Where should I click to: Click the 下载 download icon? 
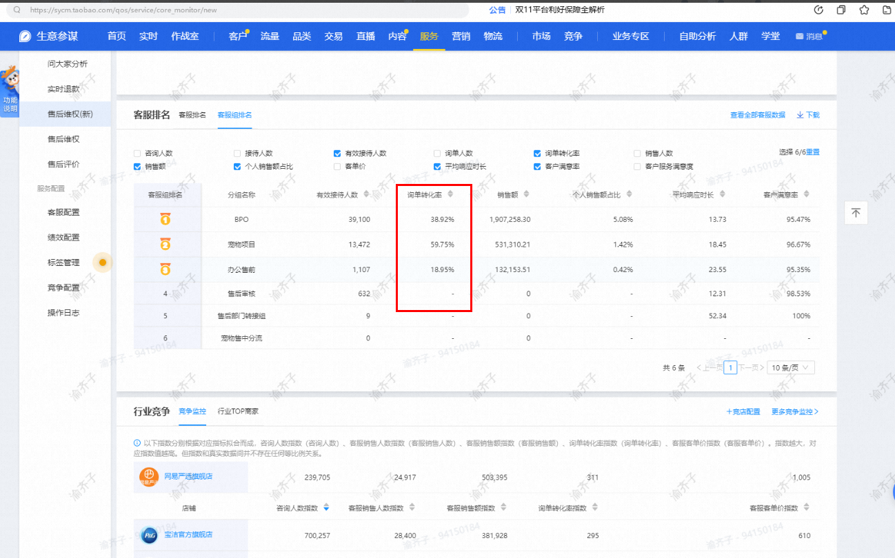click(801, 115)
